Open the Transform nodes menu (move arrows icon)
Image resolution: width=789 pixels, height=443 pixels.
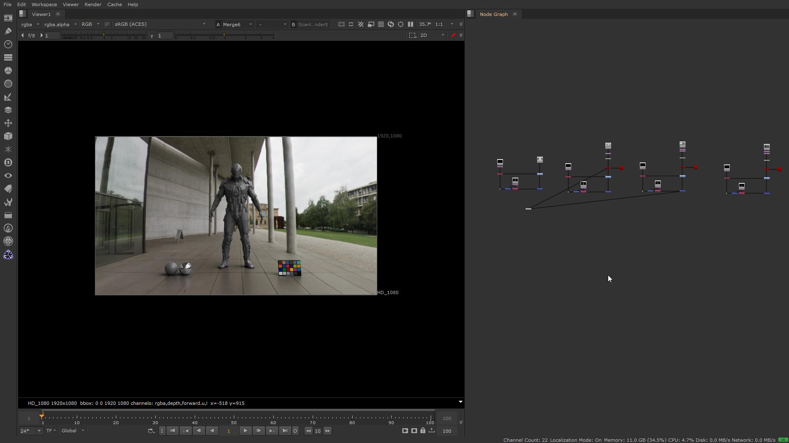(x=8, y=123)
